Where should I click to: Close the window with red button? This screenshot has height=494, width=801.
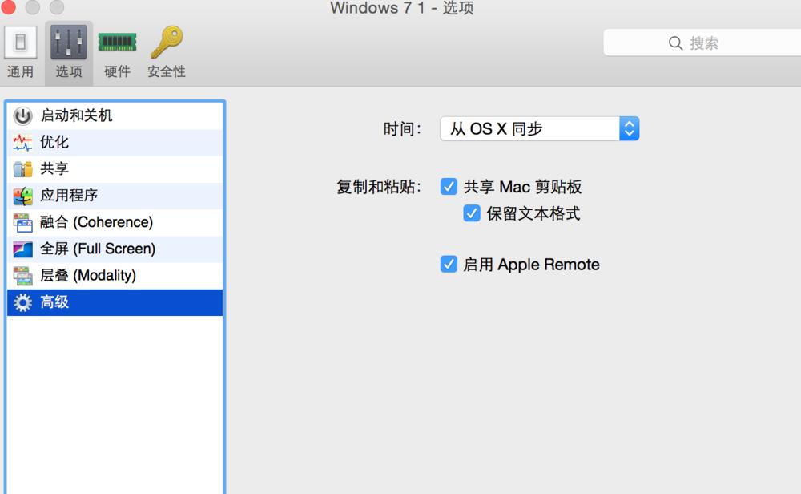click(9, 6)
